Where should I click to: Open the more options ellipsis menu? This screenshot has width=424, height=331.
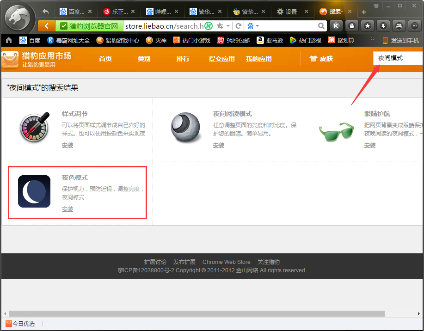pyautogui.click(x=414, y=26)
